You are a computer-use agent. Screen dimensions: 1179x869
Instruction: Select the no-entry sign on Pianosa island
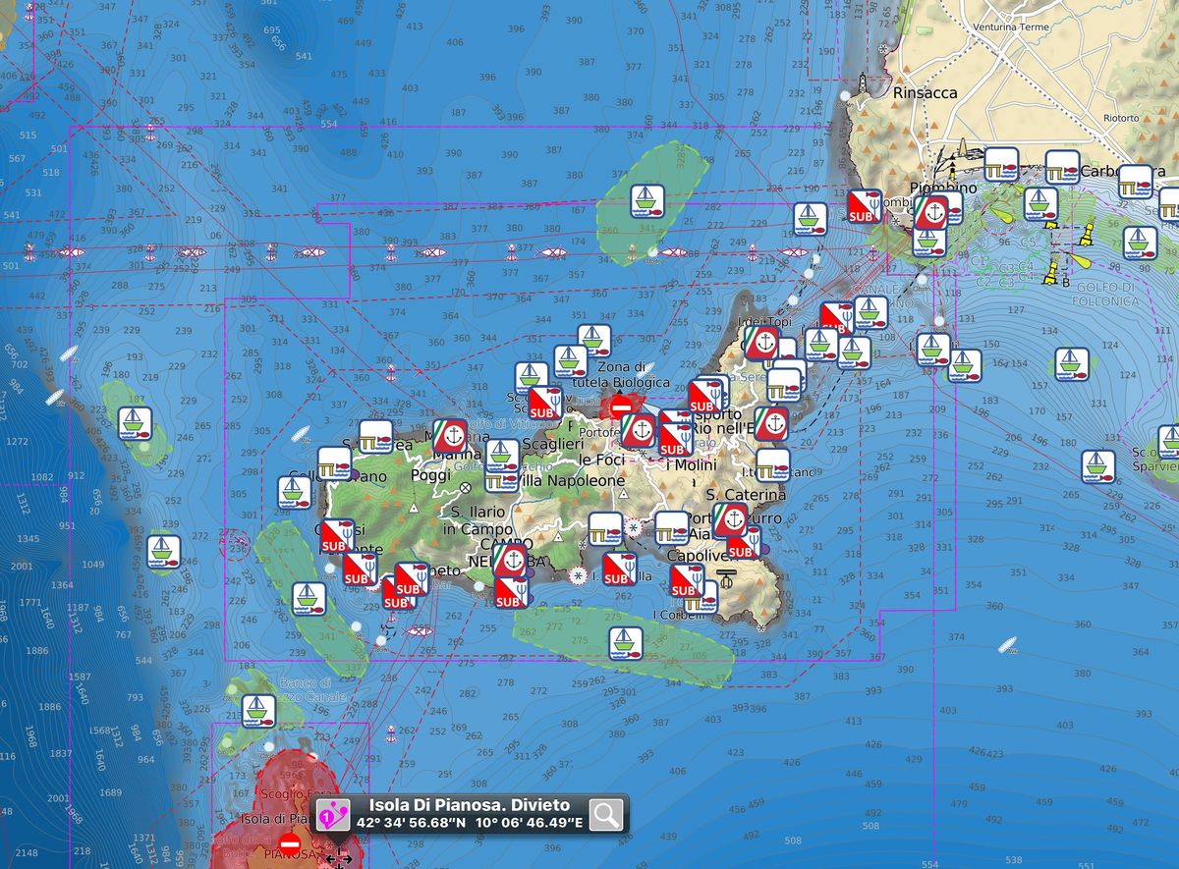click(x=289, y=843)
